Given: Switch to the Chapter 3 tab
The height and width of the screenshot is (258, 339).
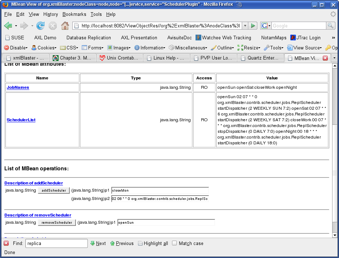Looking at the screenshot, I should (73, 58).
